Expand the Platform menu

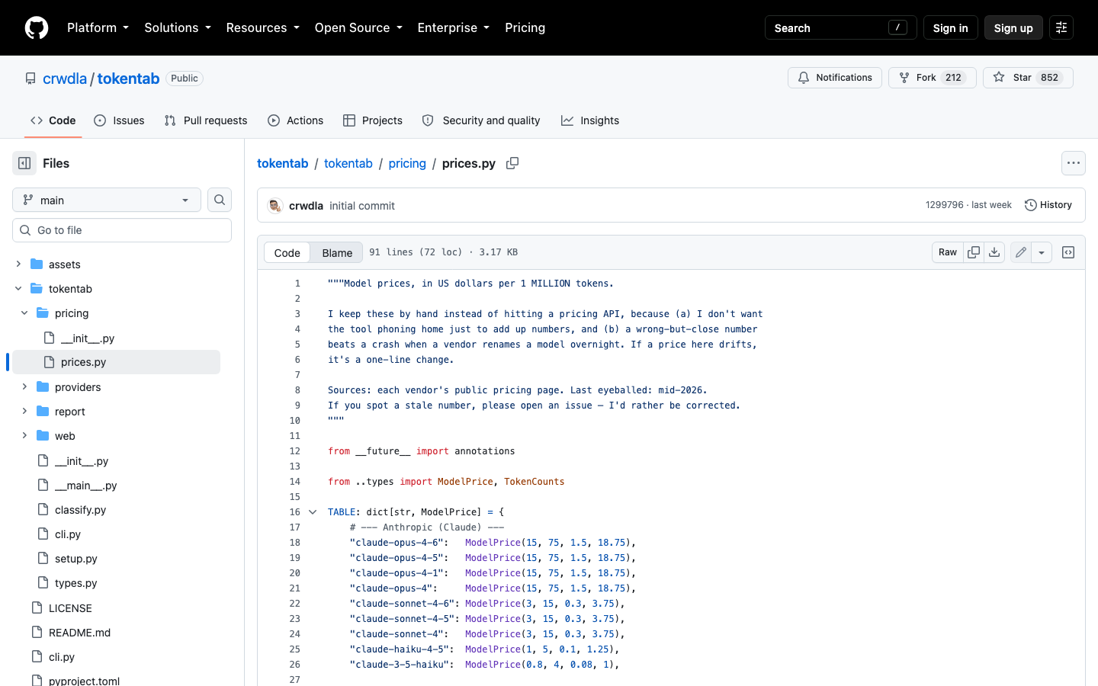click(98, 27)
